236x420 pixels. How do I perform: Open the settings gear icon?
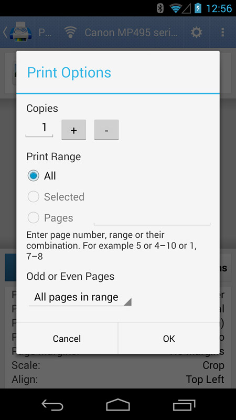point(196,33)
